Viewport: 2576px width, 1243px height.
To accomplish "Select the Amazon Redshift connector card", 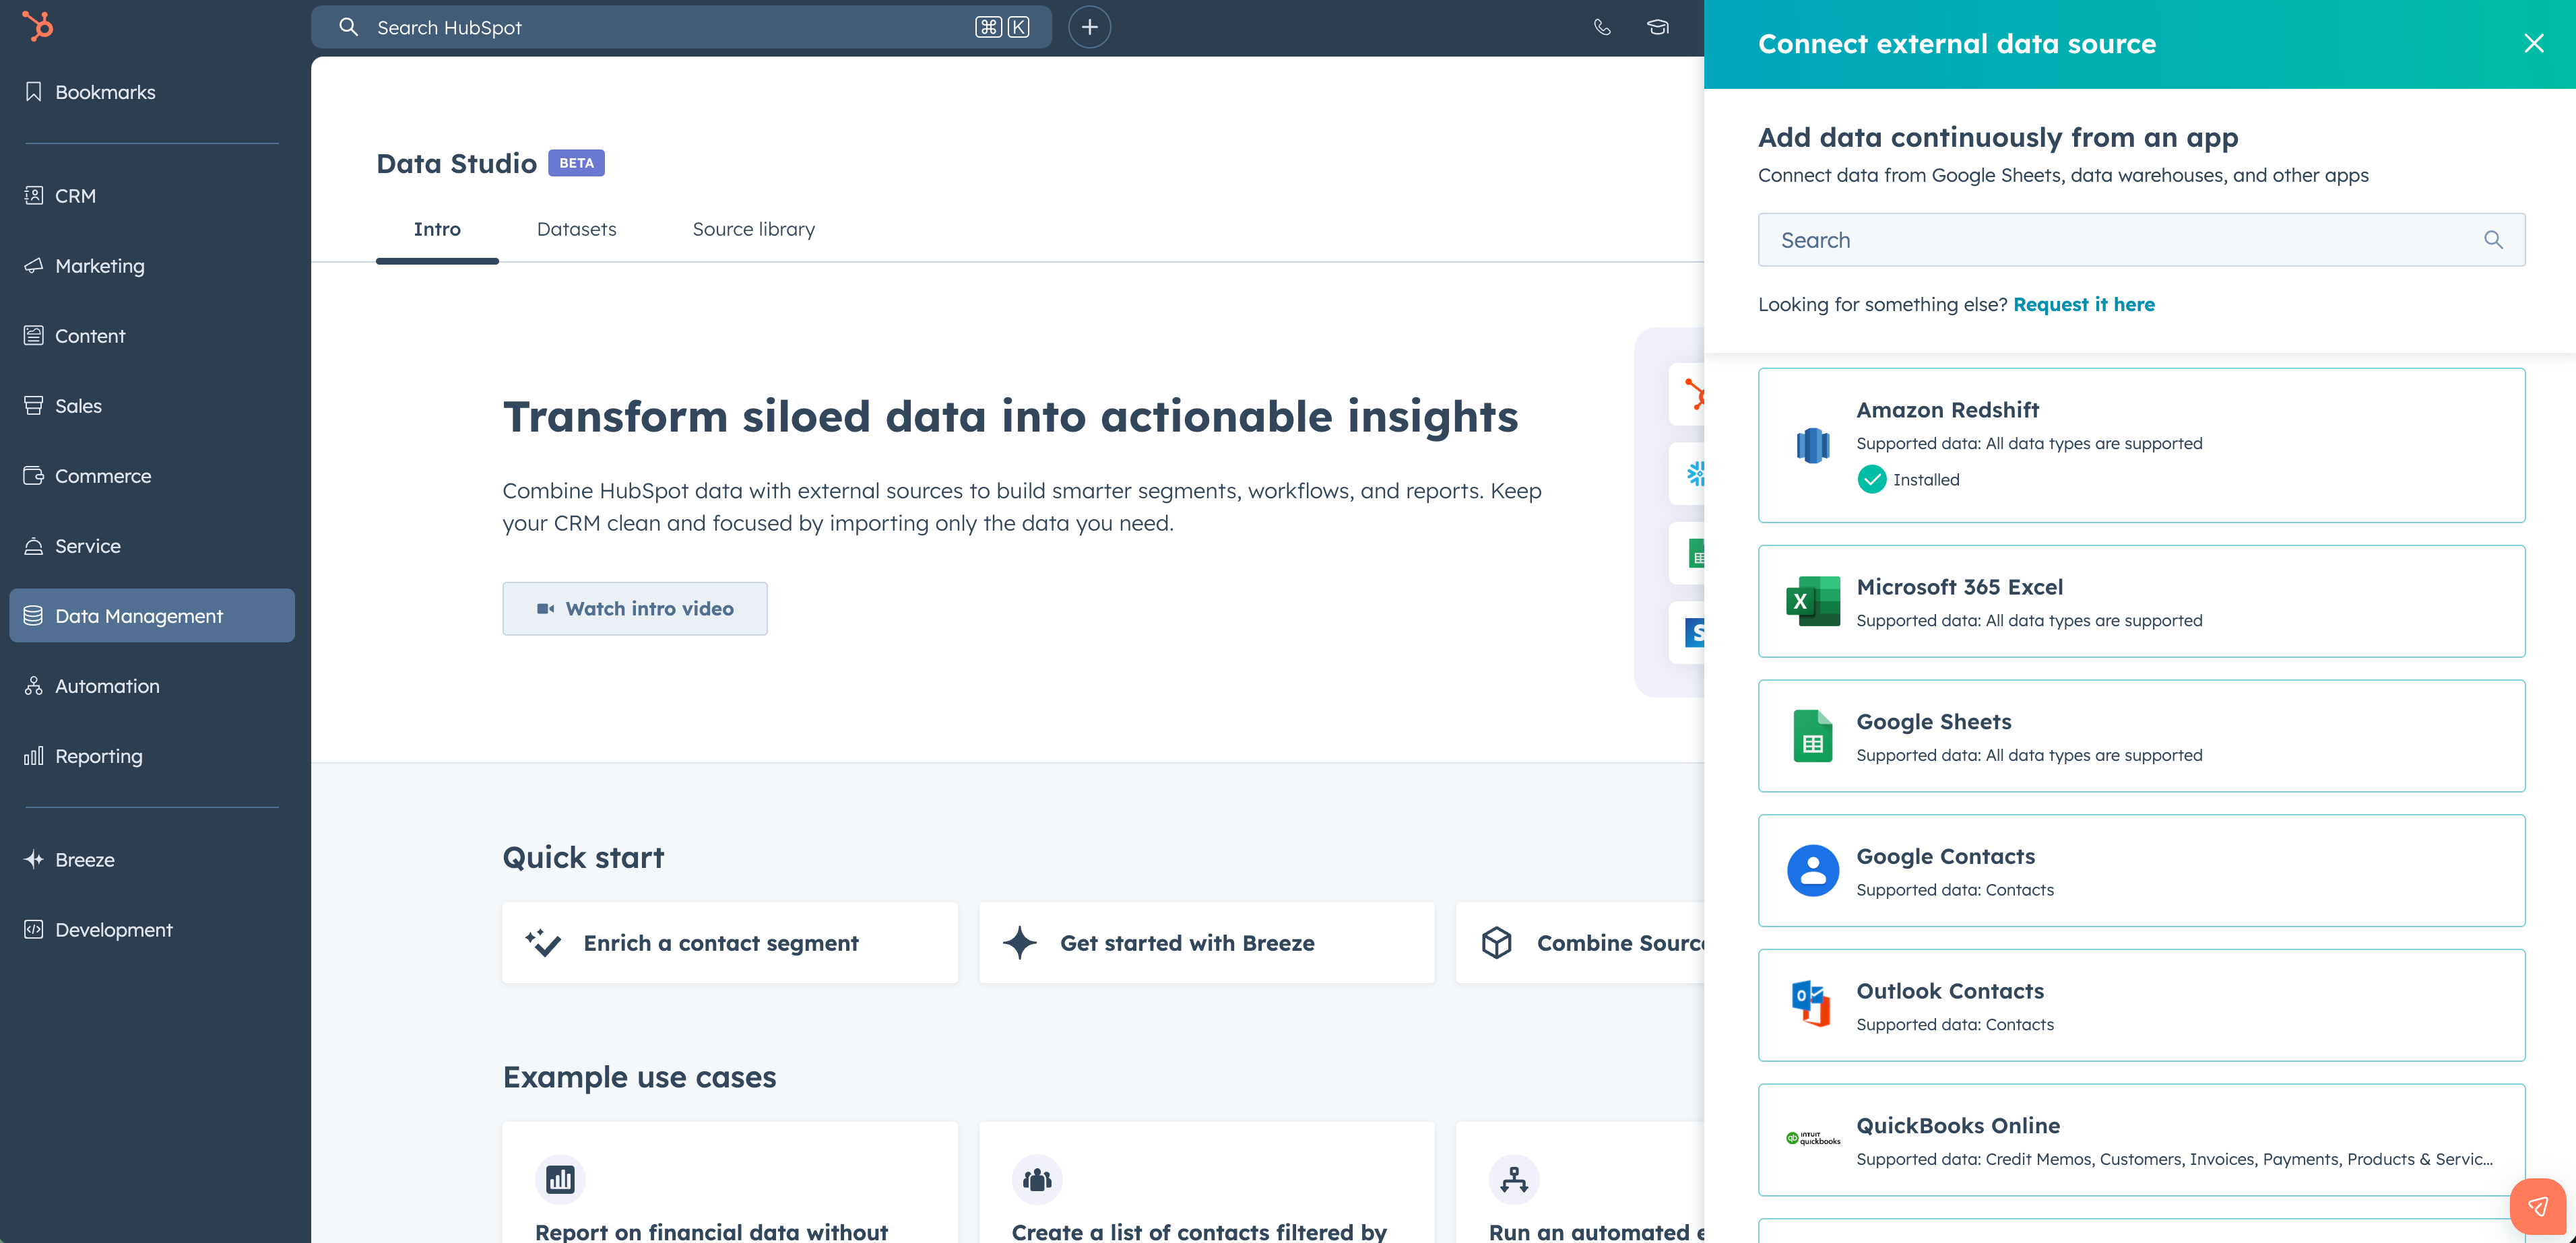I will (2141, 444).
